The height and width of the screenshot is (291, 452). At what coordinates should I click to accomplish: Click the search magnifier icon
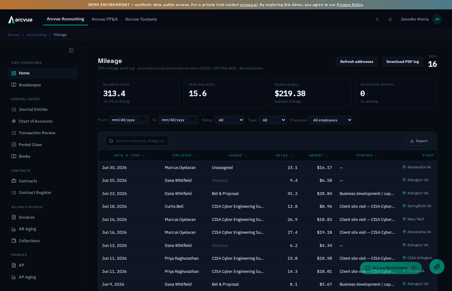click(111, 141)
